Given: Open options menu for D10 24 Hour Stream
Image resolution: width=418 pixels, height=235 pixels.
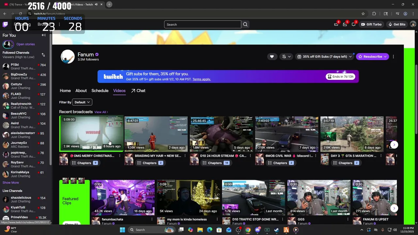Looking at the screenshot, I should (250, 156).
